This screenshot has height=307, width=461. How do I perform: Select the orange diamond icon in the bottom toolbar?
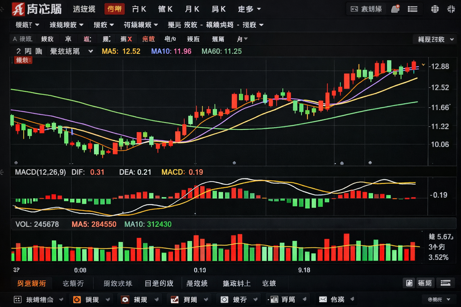(x=77, y=299)
